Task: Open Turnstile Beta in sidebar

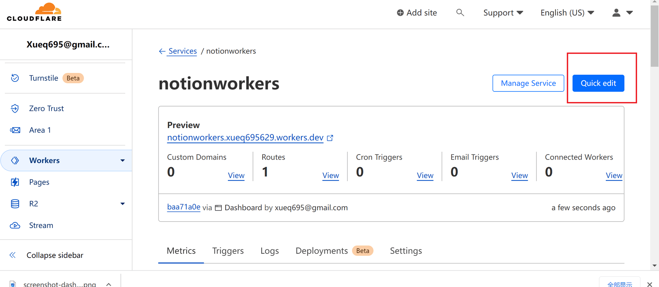Action: pos(57,78)
